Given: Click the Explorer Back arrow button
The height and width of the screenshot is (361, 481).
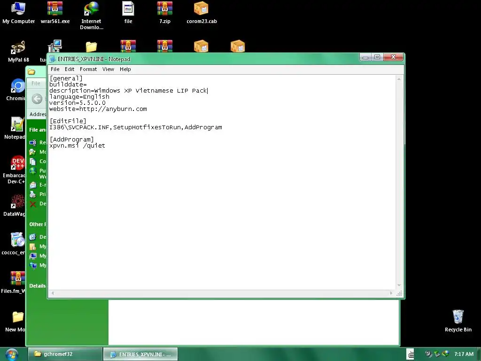Looking at the screenshot, I should click(37, 99).
